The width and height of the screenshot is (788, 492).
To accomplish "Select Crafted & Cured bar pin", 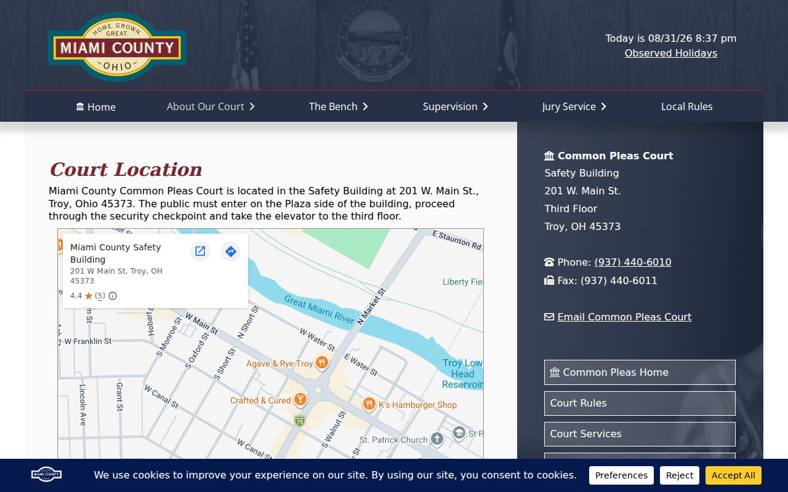I will (300, 400).
